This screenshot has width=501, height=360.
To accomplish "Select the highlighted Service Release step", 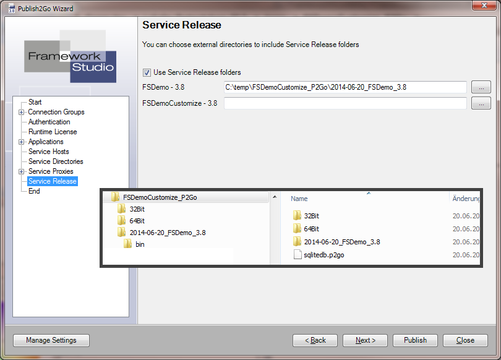I will tap(53, 181).
